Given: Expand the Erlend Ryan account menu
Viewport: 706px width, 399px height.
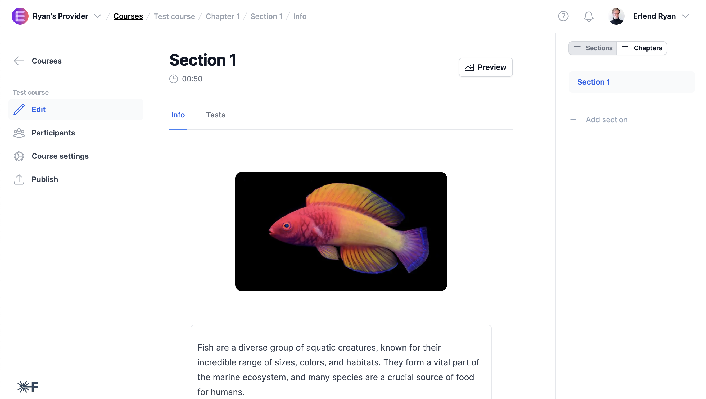Looking at the screenshot, I should [x=685, y=16].
